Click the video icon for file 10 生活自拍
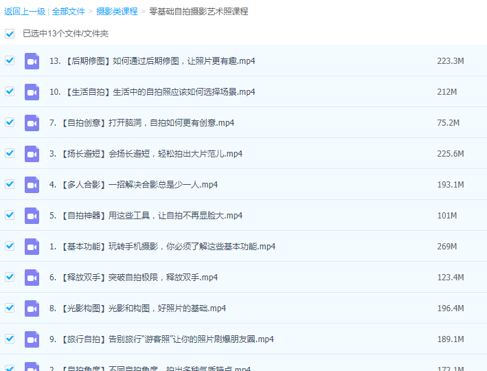 [32, 92]
